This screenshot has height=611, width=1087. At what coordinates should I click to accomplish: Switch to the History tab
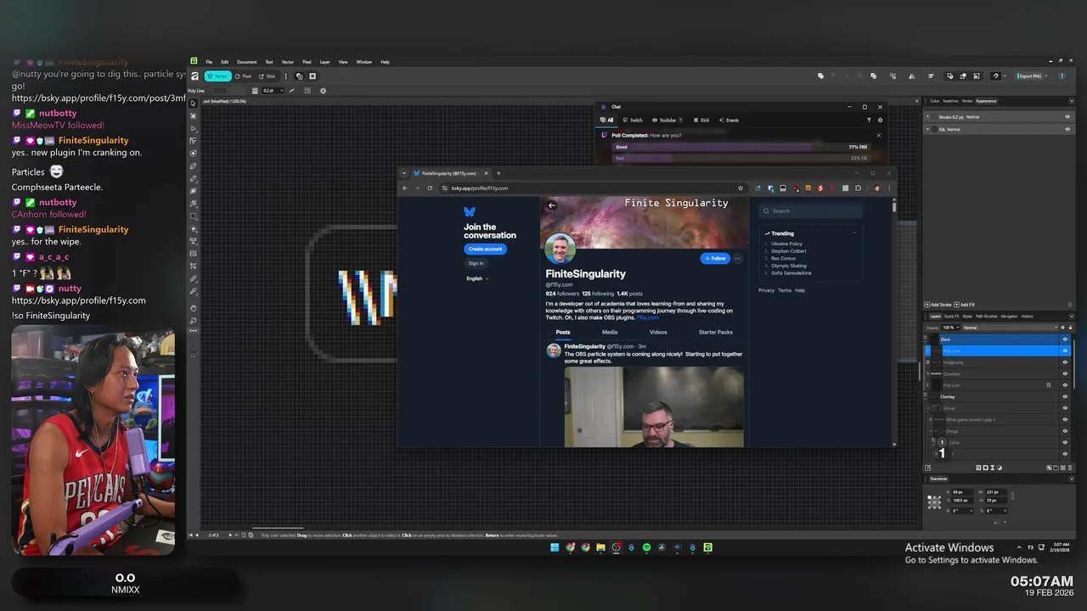(1027, 317)
